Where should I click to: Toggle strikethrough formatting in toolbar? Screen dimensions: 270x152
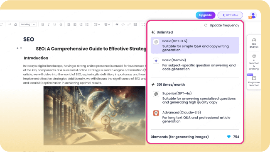pyautogui.click(x=61, y=24)
